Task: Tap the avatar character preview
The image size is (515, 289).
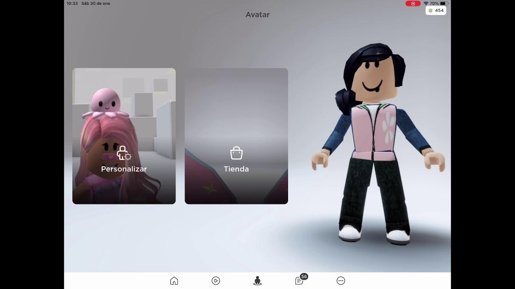Action: pyautogui.click(x=378, y=143)
